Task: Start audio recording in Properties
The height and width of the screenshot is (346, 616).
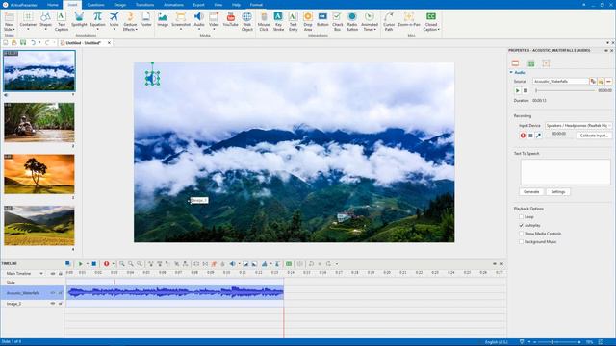Action: (523, 136)
